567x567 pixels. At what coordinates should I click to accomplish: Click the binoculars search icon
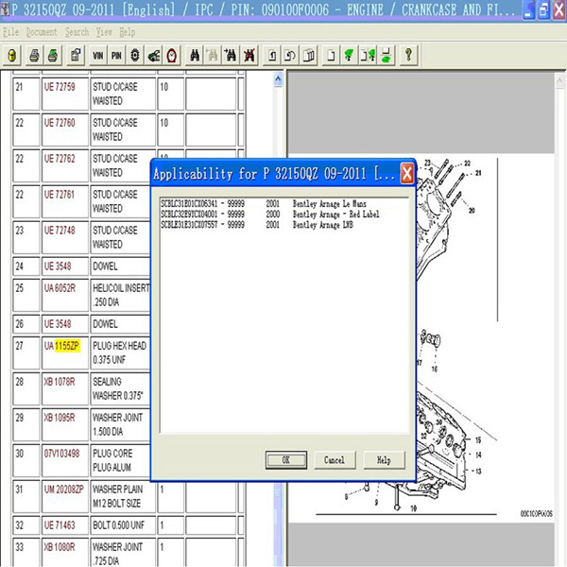click(194, 55)
